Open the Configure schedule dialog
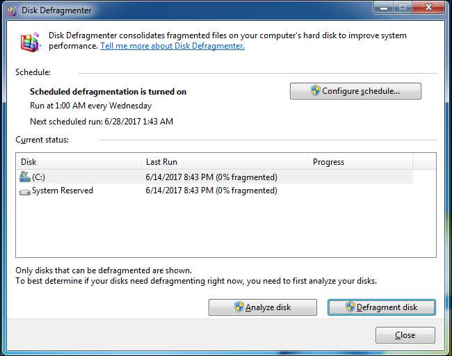Image resolution: width=452 pixels, height=356 pixels. (355, 91)
